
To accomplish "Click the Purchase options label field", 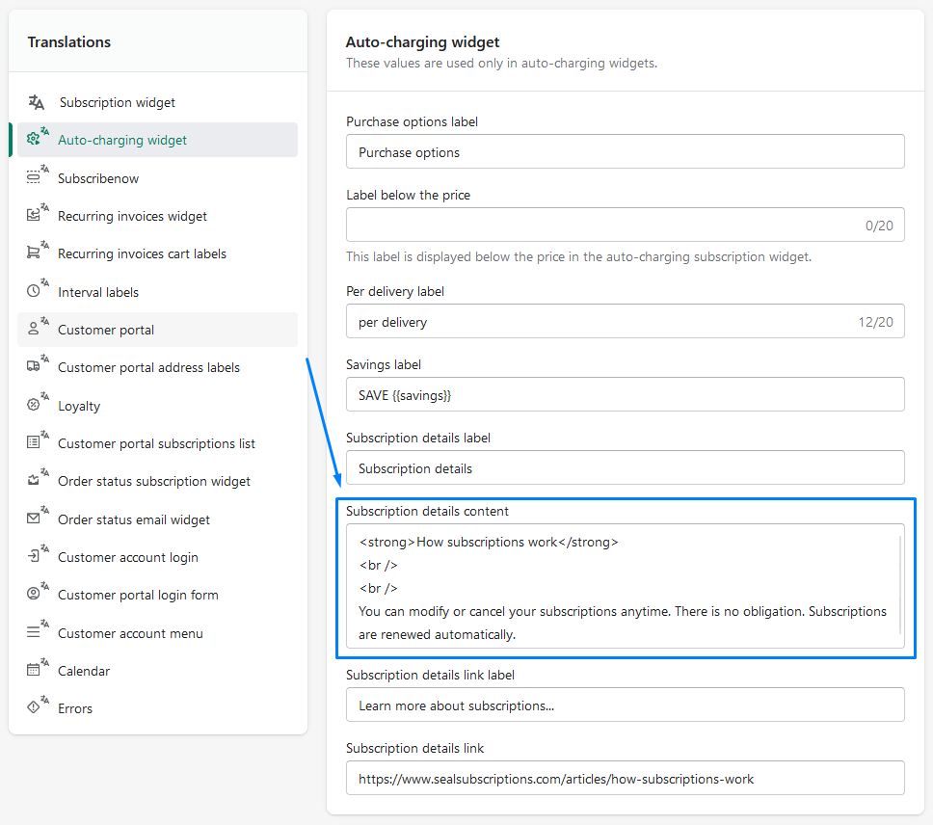I will coord(625,152).
